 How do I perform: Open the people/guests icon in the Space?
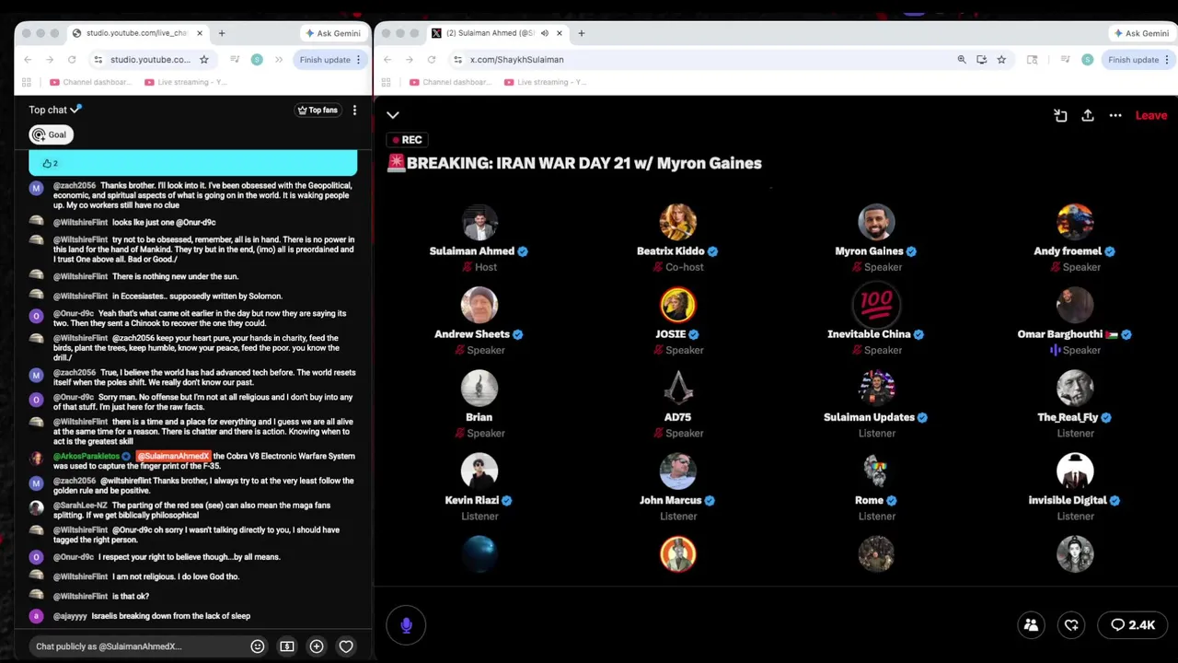pyautogui.click(x=1031, y=625)
